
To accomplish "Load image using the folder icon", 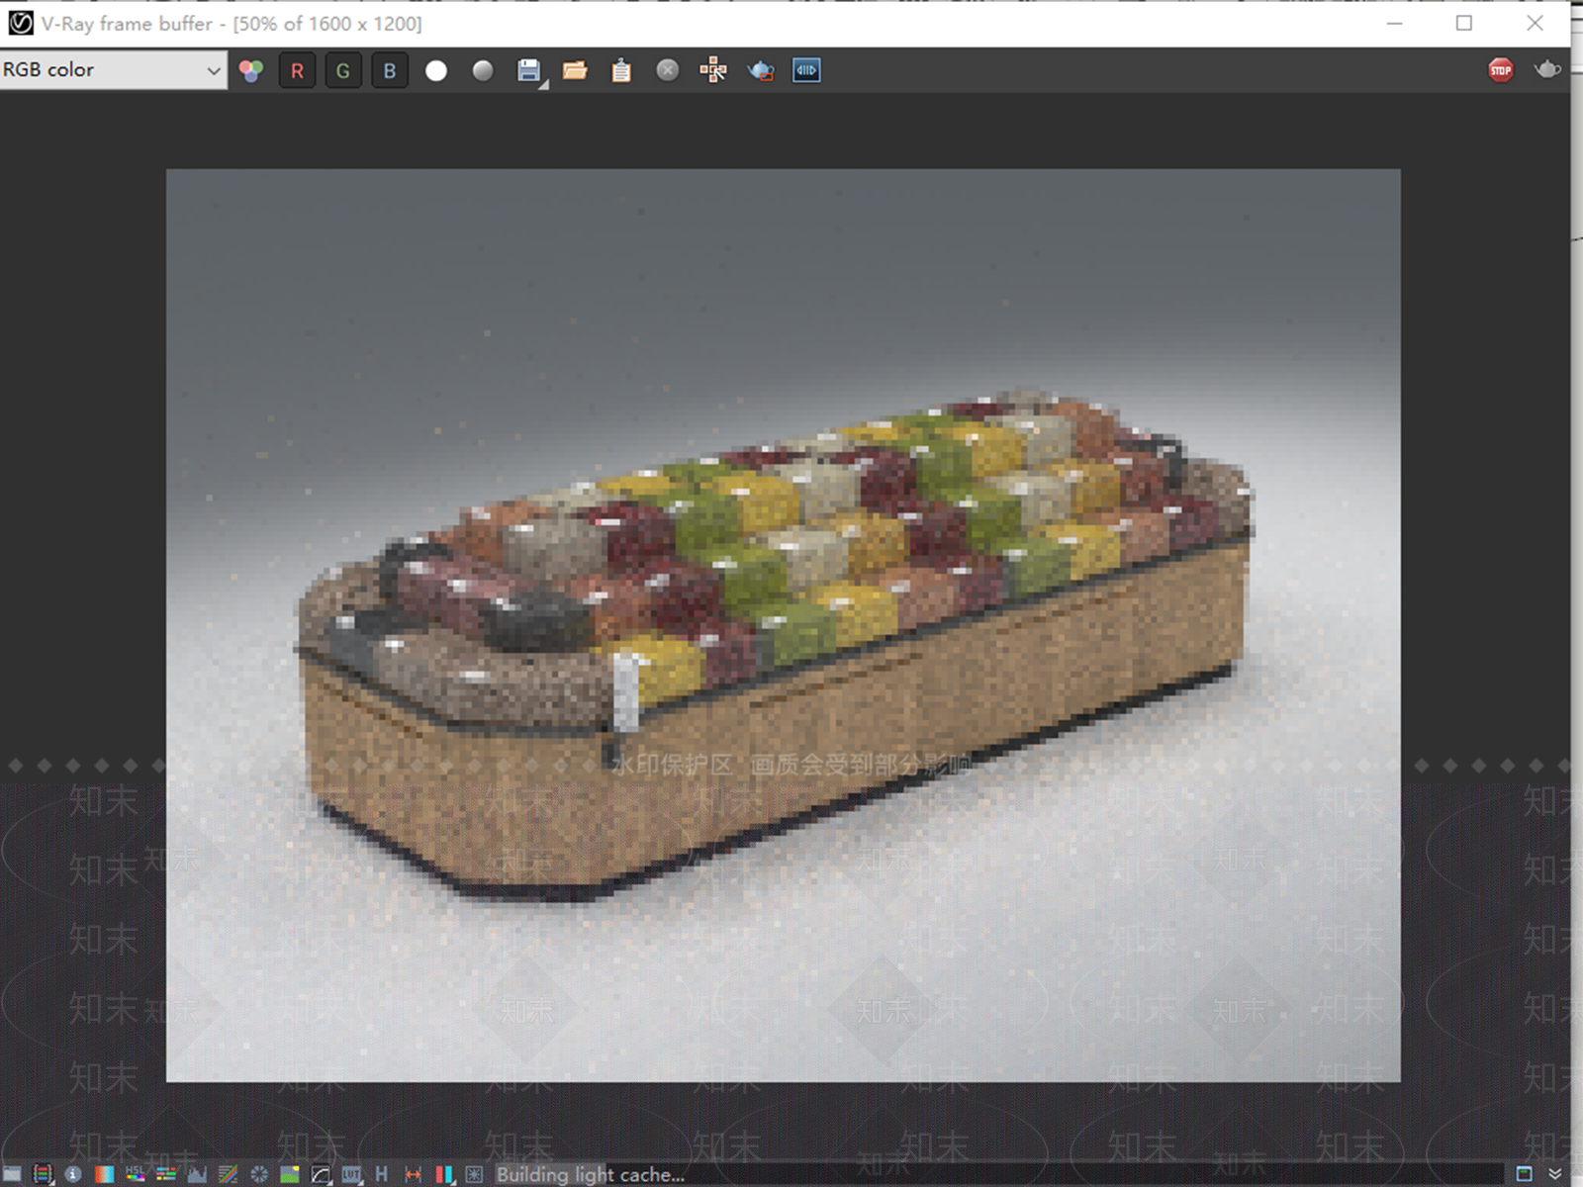I will click(575, 70).
